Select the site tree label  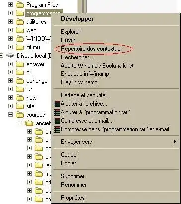(30, 106)
